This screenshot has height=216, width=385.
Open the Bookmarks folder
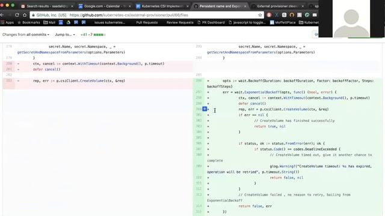28,22
